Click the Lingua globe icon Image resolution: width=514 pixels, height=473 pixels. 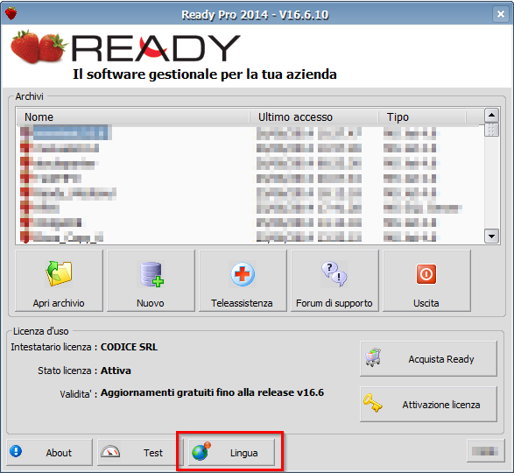pyautogui.click(x=201, y=451)
